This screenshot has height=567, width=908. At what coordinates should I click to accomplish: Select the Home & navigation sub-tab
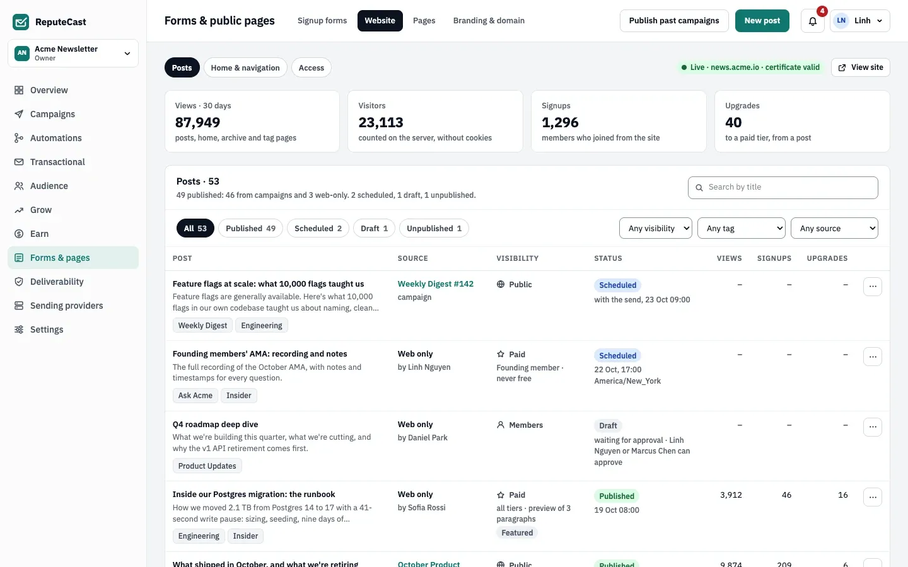245,68
